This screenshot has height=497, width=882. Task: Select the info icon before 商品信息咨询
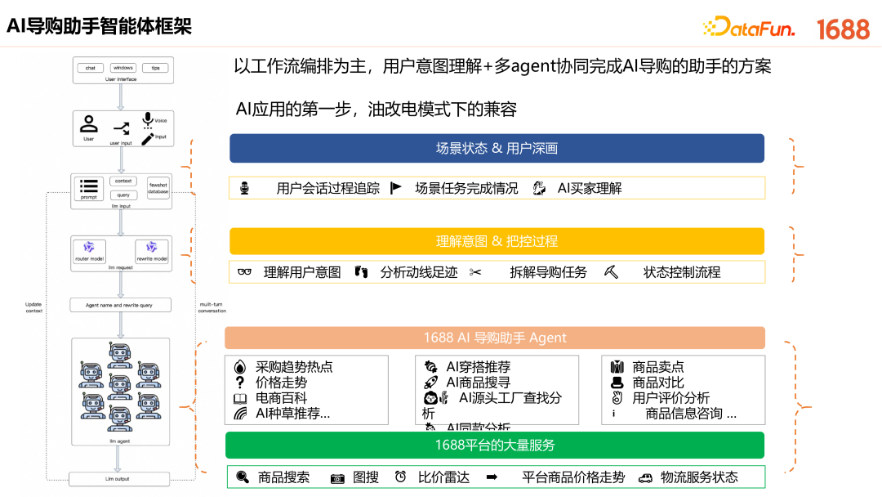[x=613, y=414]
